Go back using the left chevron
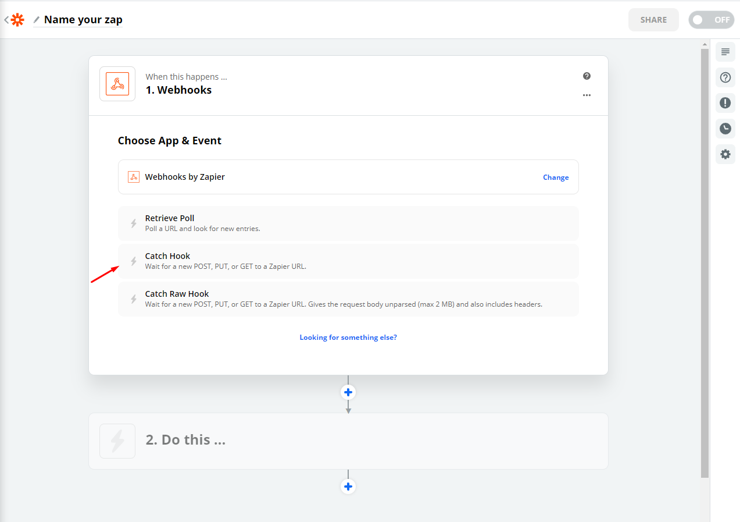740x522 pixels. [x=6, y=20]
